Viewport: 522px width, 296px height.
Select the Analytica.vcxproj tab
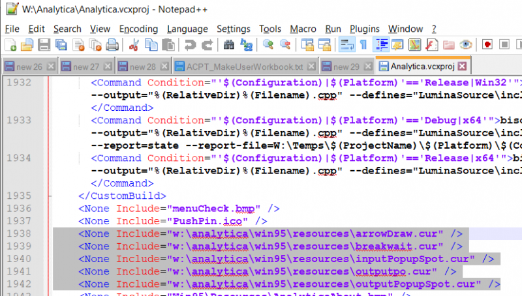422,67
